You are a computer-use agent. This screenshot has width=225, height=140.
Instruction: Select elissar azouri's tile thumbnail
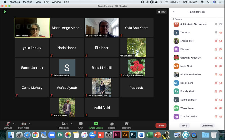136,48
